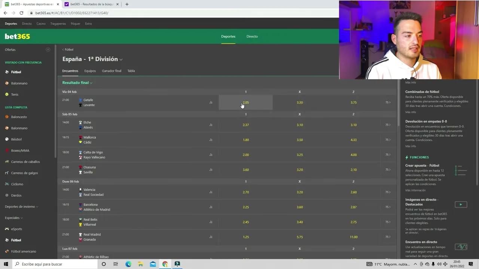Open stats icon for Getafe vs Levante
The width and height of the screenshot is (479, 269).
(x=211, y=102)
